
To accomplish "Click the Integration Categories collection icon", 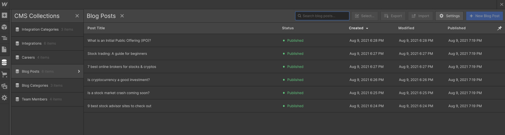I will click(x=17, y=30).
